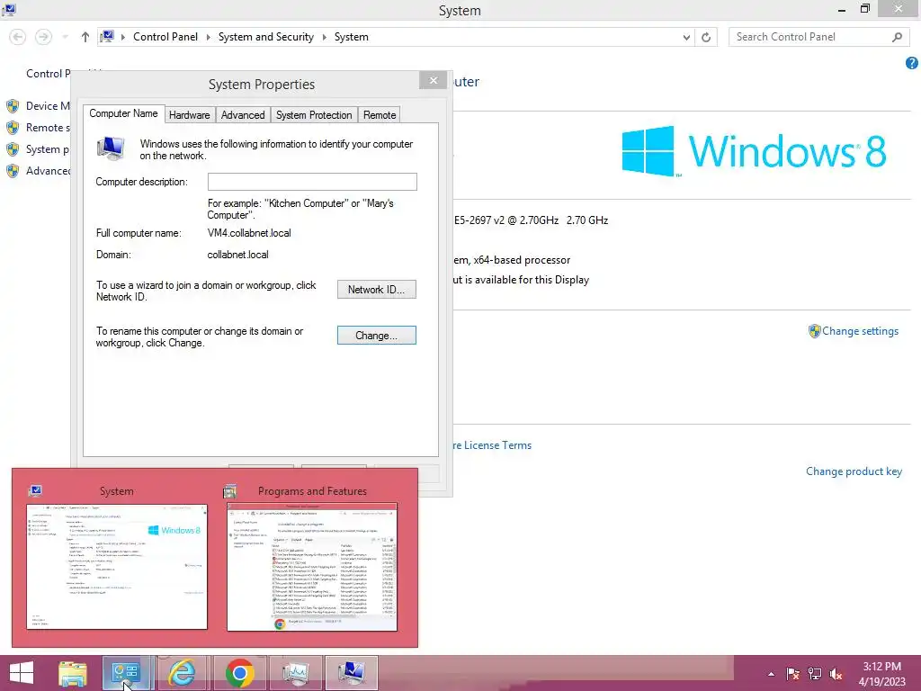Select the Programs and Features thumbnail preview

tap(312, 567)
